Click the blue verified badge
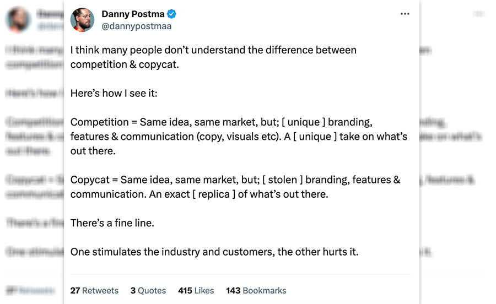The width and height of the screenshot is (496, 304). pyautogui.click(x=171, y=14)
